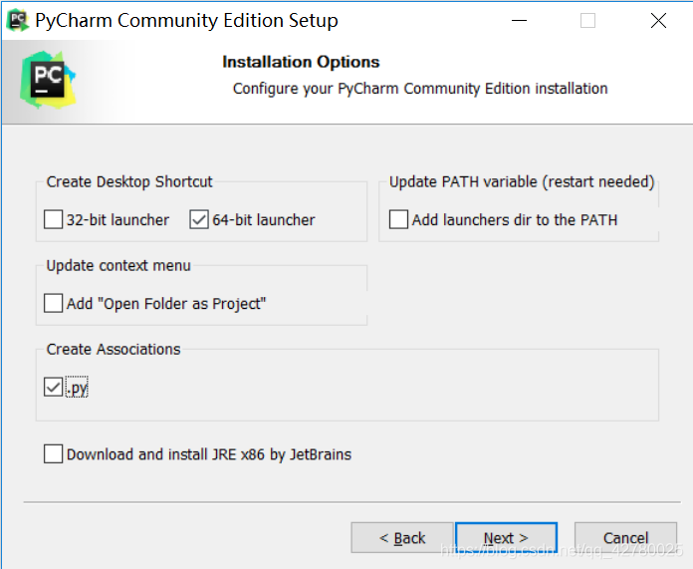
Task: Cancel the PyCharm setup
Action: coord(626,538)
